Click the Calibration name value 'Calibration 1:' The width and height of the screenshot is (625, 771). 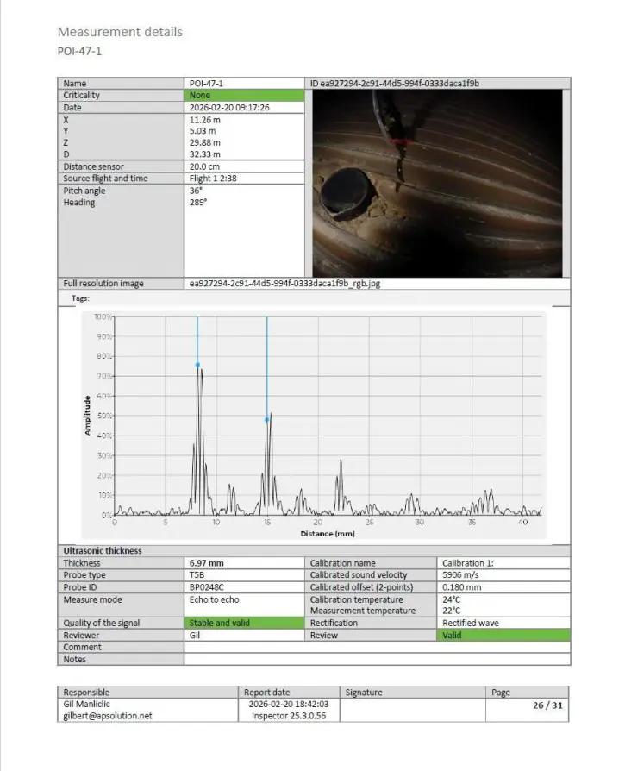(468, 563)
